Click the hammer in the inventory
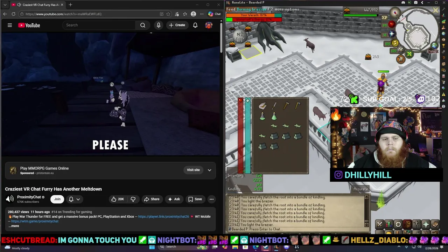The width and height of the screenshot is (448, 252). [x=286, y=106]
